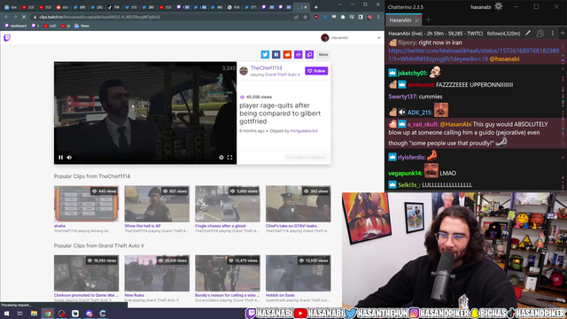Image resolution: width=567 pixels, height=319 pixels.
Task: Click share page icon in address bar
Action: click(x=297, y=17)
